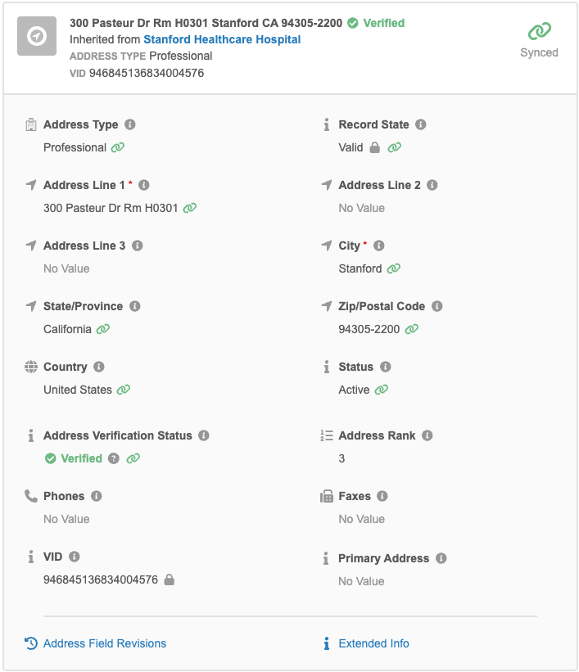Open the Stanford Healthcare Hospital link
The height and width of the screenshot is (672, 579).
click(222, 39)
